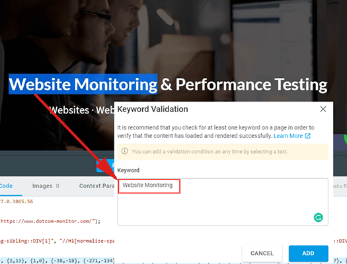Click the DIV[1] XPath code line
This screenshot has height=264, width=347.
(57, 241)
